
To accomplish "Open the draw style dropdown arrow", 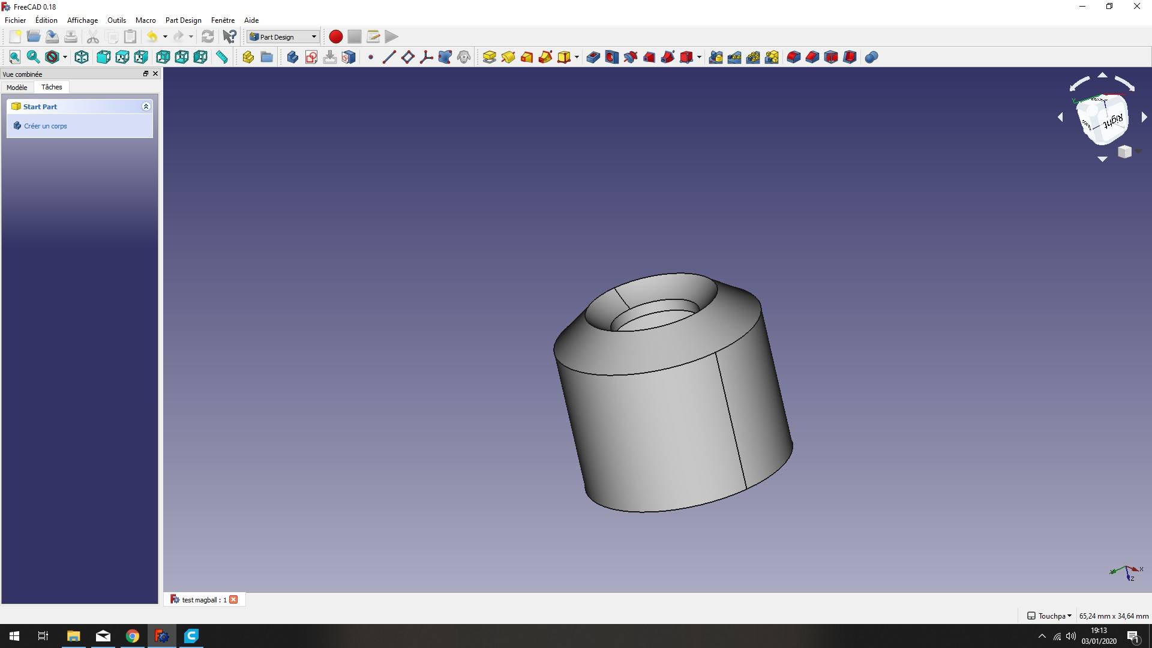I will (65, 57).
